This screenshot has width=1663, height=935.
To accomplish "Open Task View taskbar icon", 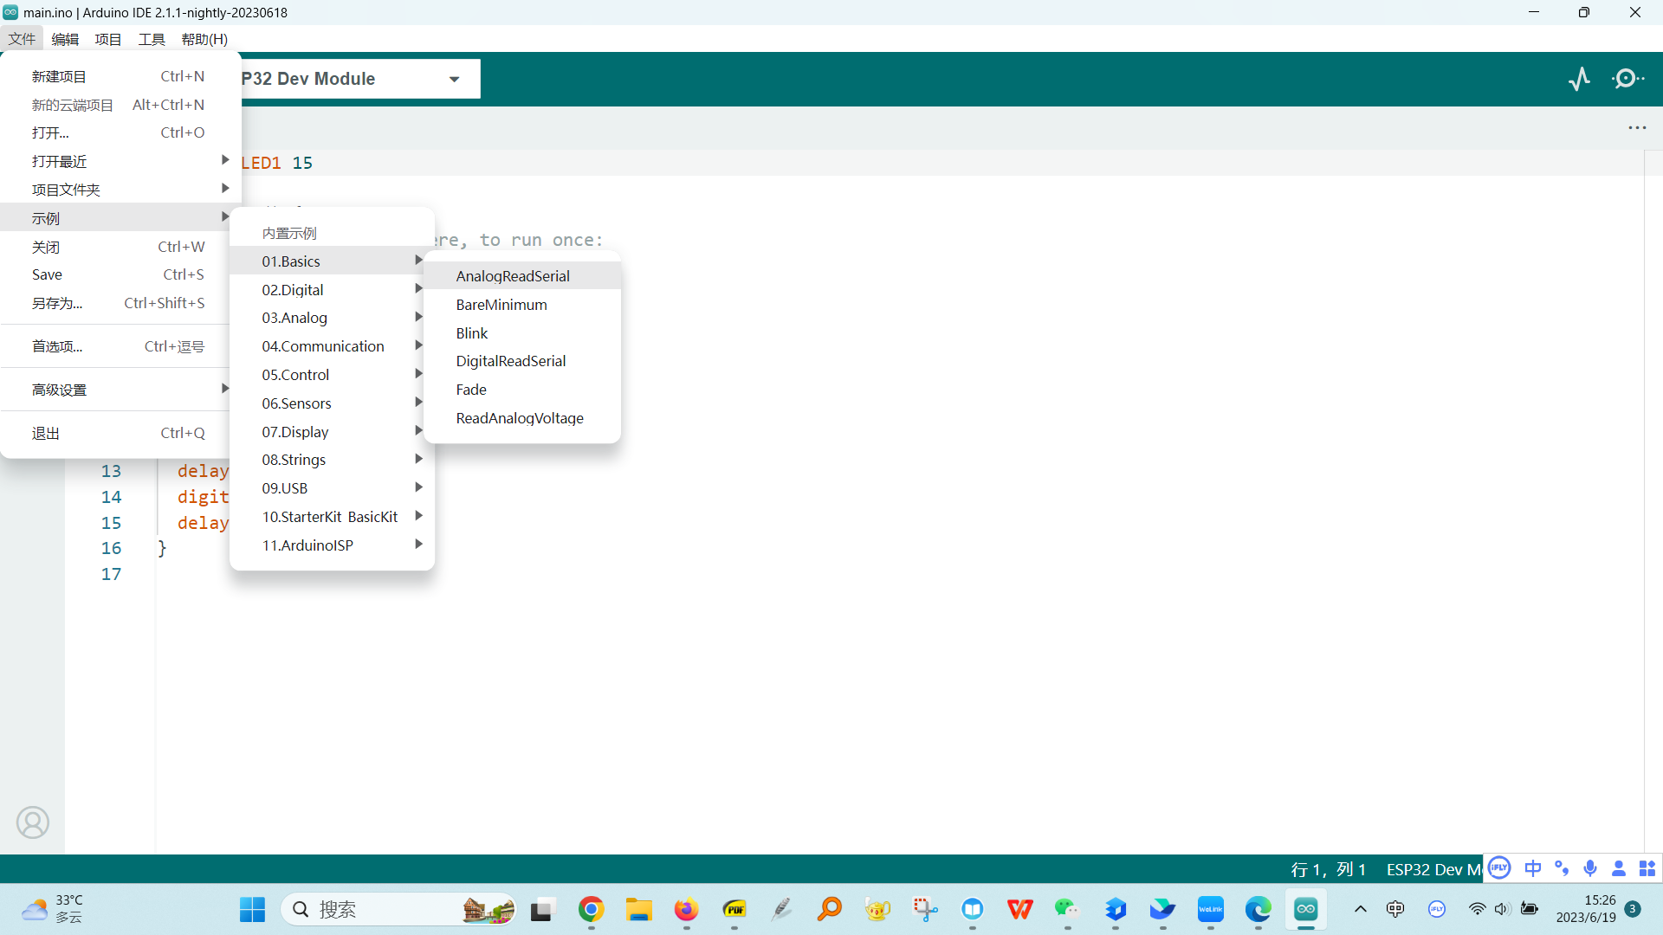I will tap(542, 909).
